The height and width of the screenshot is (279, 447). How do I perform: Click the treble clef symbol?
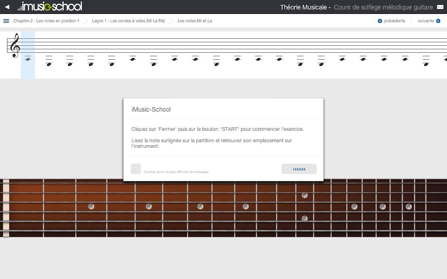pyautogui.click(x=15, y=45)
